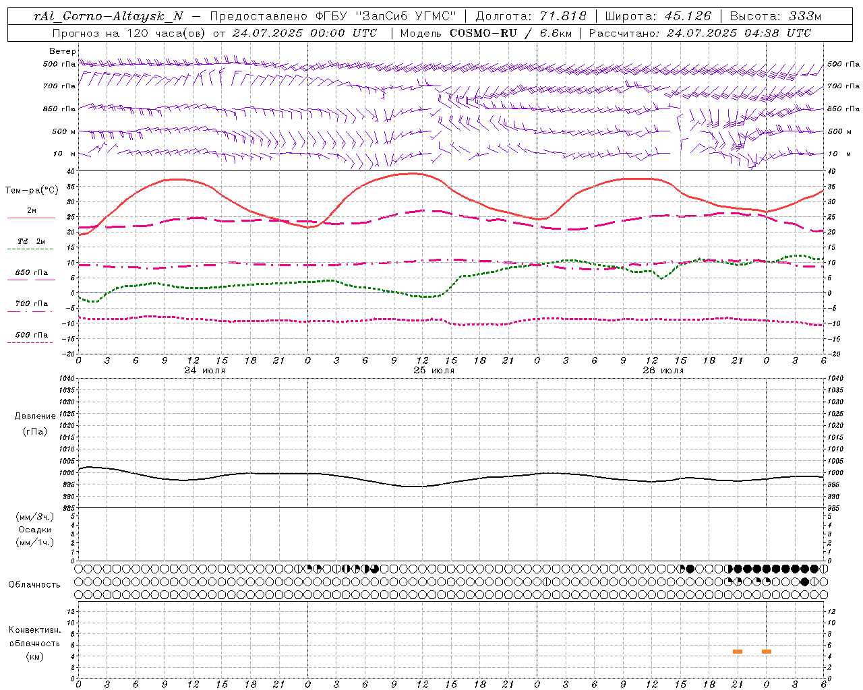Click the dash-dot line sample under the 700 гПа legend
This screenshot has width=863, height=690.
click(30, 311)
